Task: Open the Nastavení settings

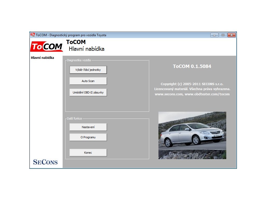Action: 88,127
